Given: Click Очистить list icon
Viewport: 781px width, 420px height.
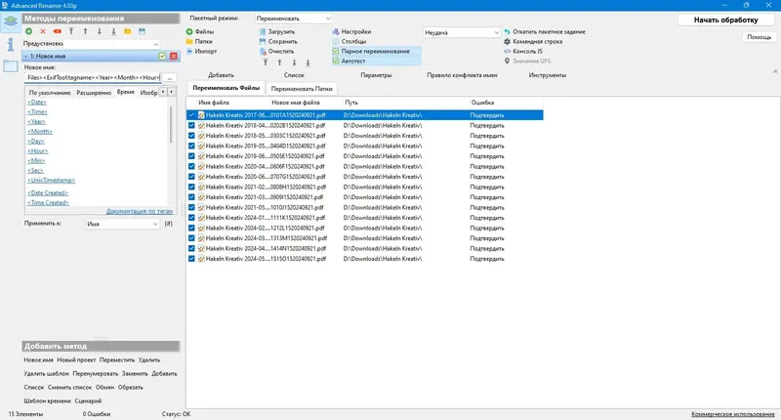Looking at the screenshot, I should click(263, 52).
